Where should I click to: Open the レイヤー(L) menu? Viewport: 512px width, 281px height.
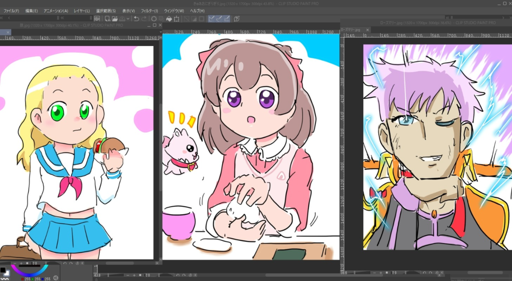[82, 11]
